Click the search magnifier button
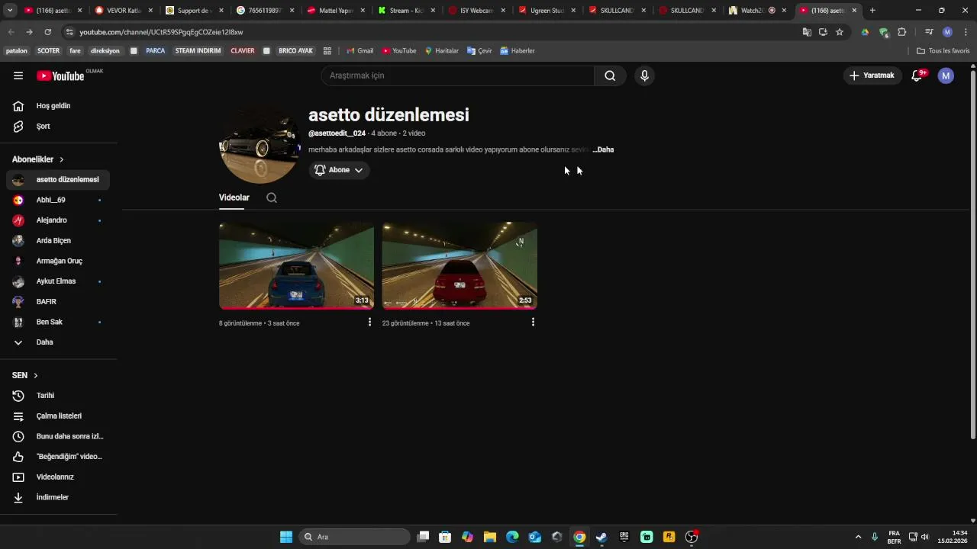Viewport: 977px width, 549px height. click(x=610, y=75)
